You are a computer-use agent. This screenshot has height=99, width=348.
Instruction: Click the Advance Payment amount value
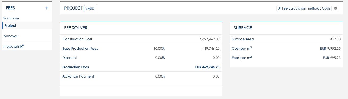coord(216,76)
